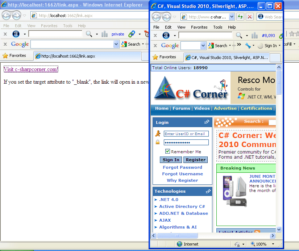Click the horizontal scrollbar thumb

click(x=177, y=235)
